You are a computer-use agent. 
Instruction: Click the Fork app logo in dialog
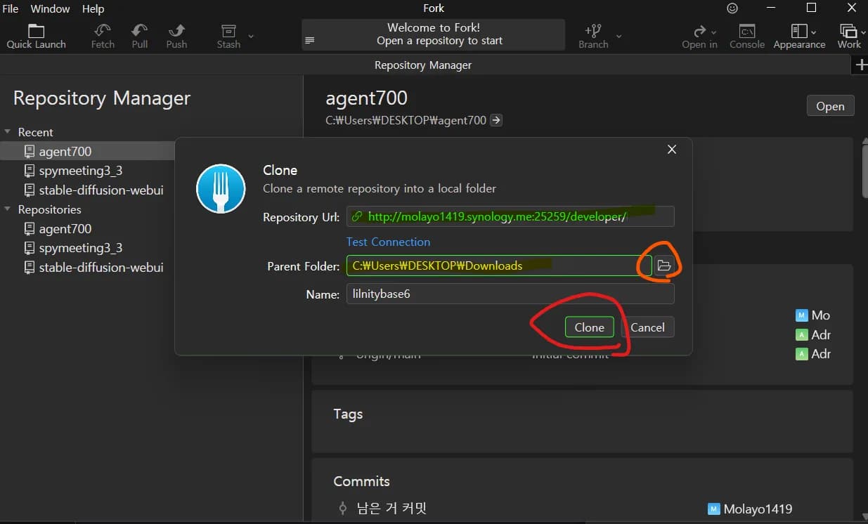click(x=221, y=188)
